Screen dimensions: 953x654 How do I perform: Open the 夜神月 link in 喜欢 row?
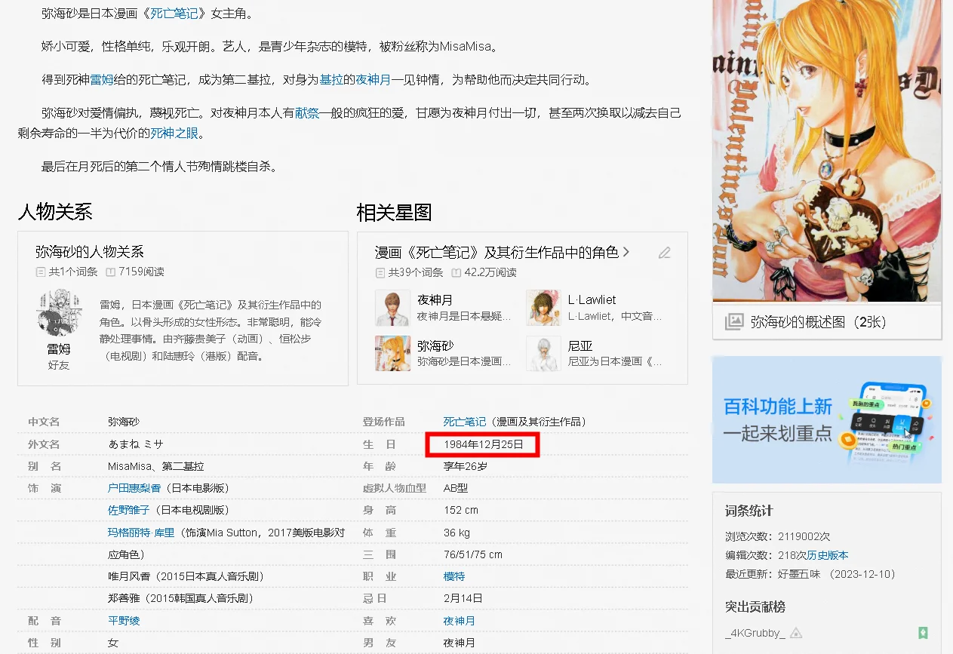point(460,621)
